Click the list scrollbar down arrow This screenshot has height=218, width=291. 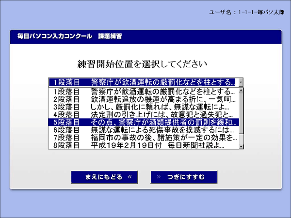241,147
